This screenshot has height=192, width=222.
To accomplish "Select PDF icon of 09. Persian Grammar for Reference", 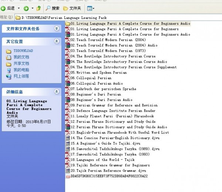I will 68,105.
